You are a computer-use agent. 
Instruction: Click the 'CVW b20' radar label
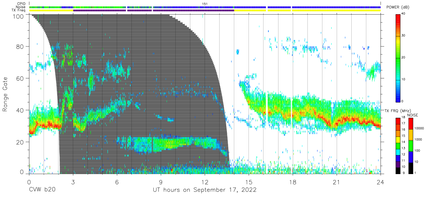click(x=43, y=190)
